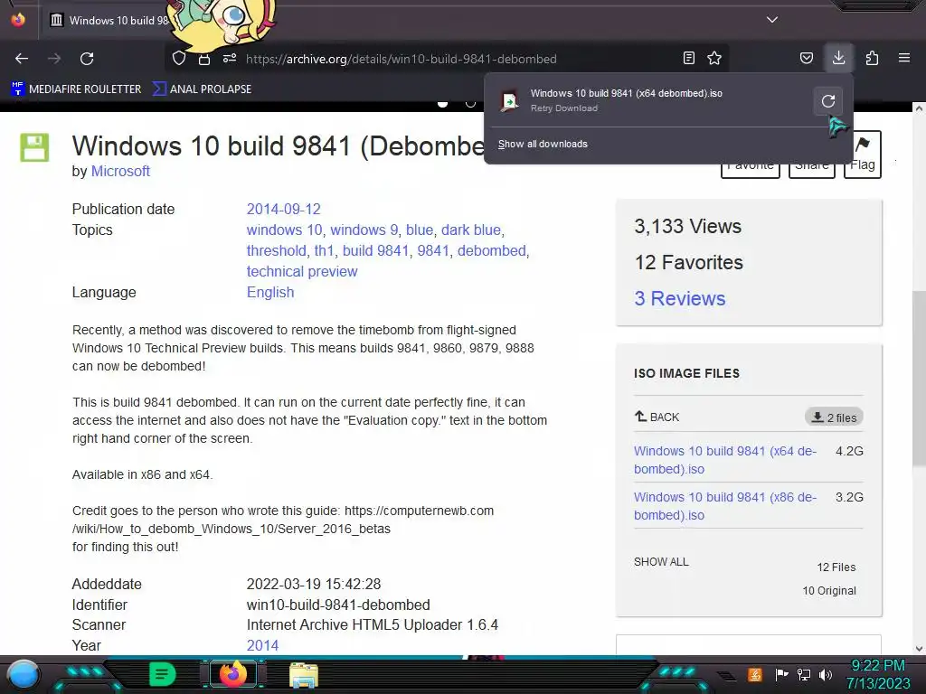
Task: Click the orange Java update tray icon
Action: point(755,674)
